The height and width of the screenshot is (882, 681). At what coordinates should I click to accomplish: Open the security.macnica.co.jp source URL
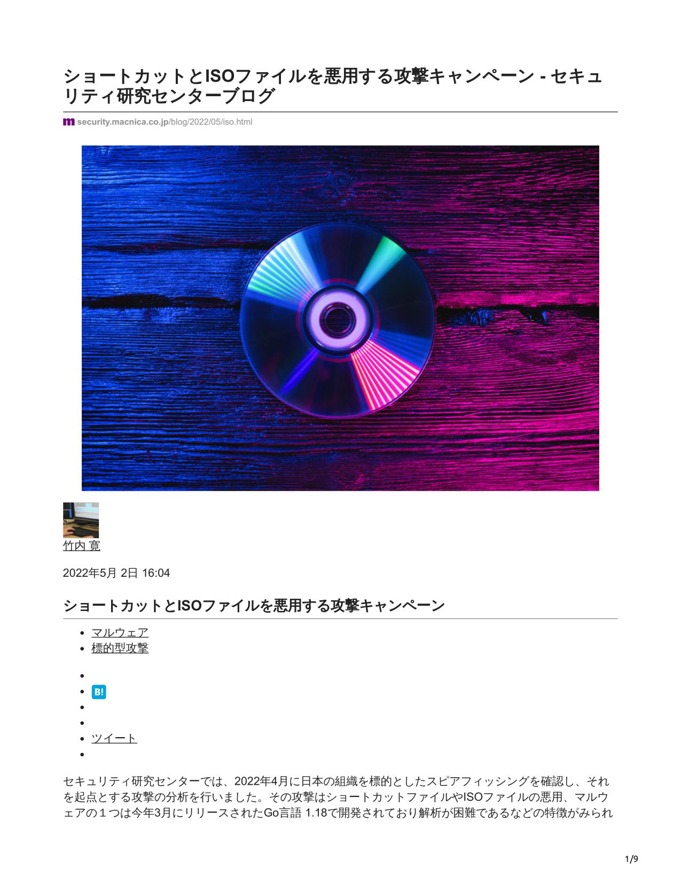pos(158,122)
